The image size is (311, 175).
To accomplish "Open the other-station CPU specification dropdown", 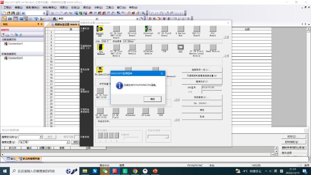I will [167, 137].
